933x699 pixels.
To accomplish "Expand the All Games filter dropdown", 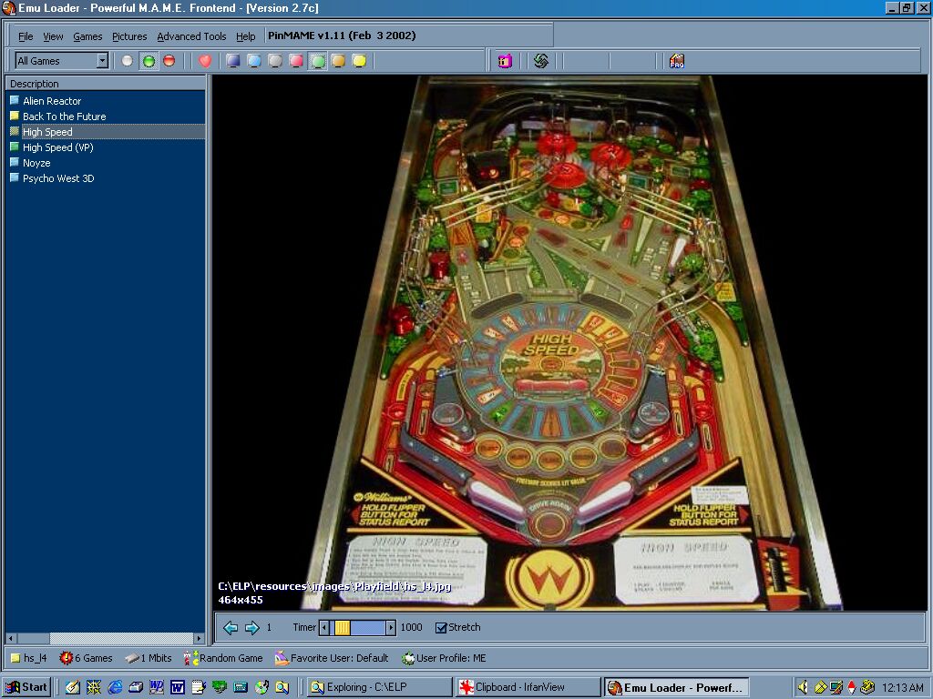I will pos(102,61).
